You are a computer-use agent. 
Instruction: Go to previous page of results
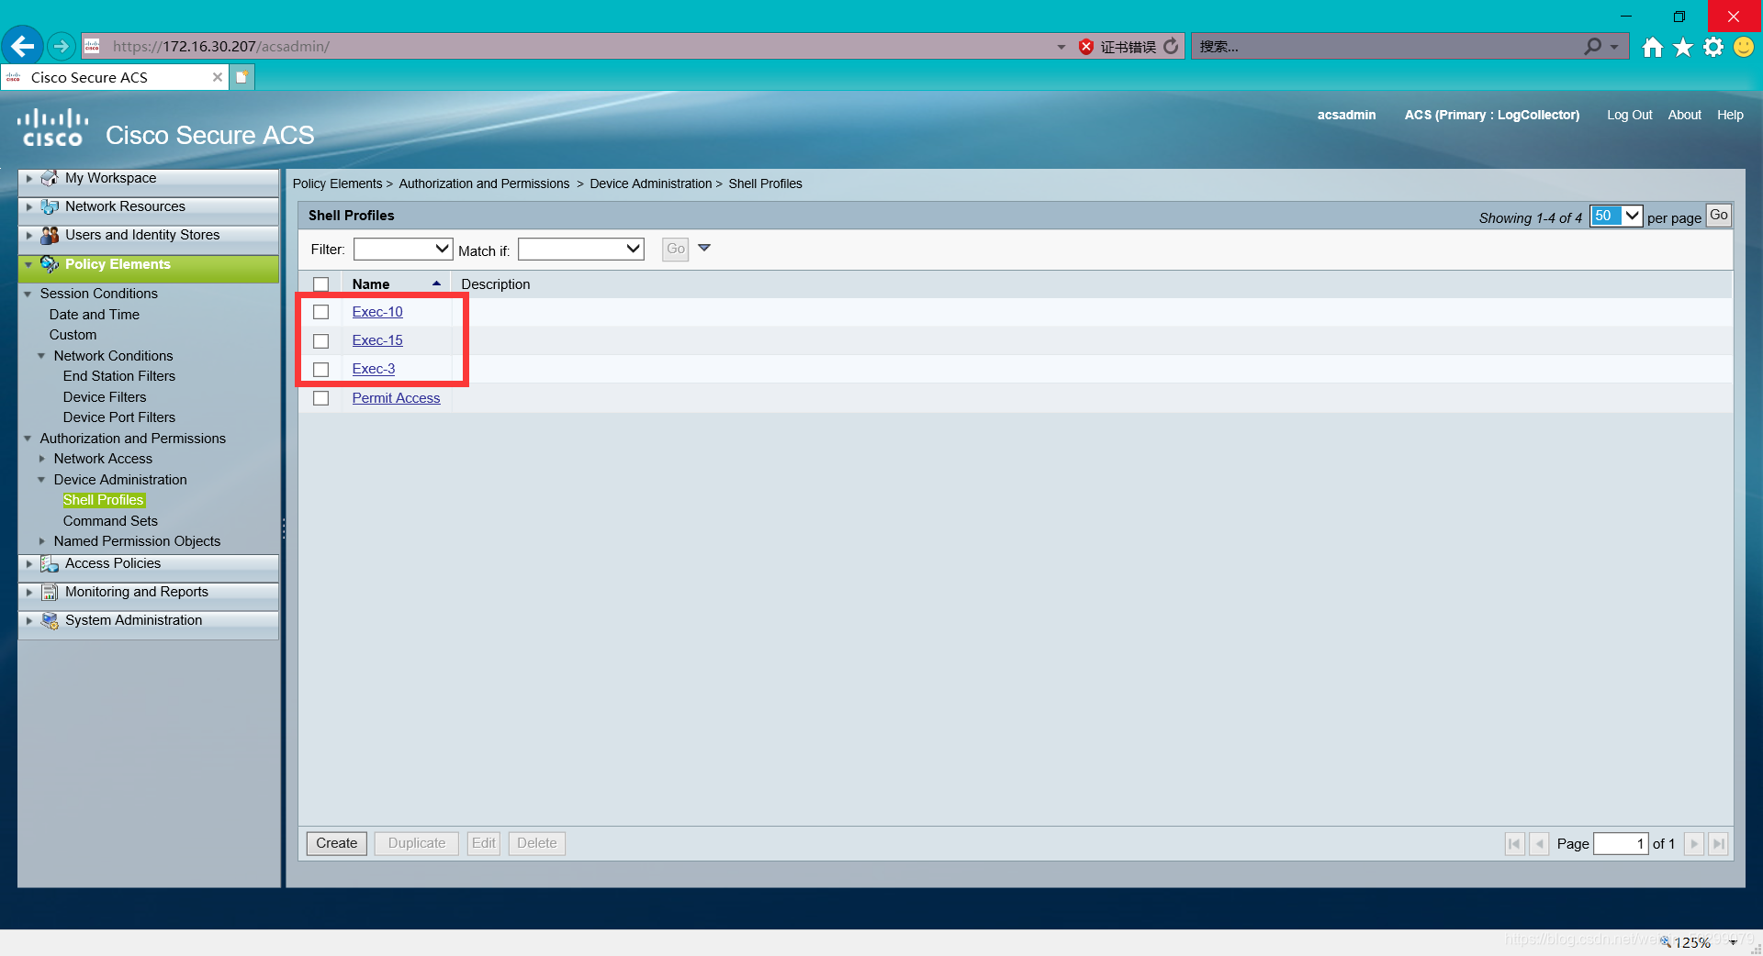tap(1539, 843)
